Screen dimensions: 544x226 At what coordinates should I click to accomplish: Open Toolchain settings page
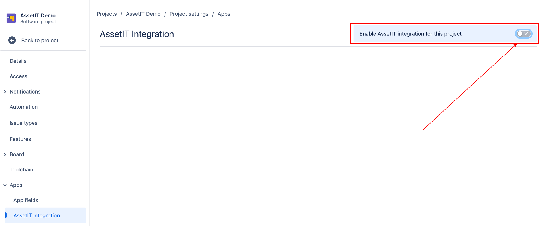pos(21,170)
